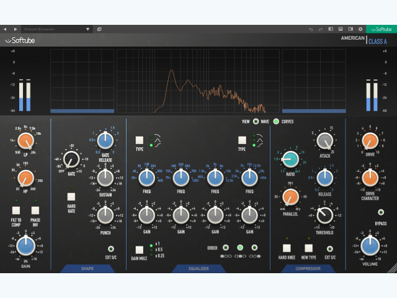Undo the last change
Screen dimensions: 397x298
[311, 29]
